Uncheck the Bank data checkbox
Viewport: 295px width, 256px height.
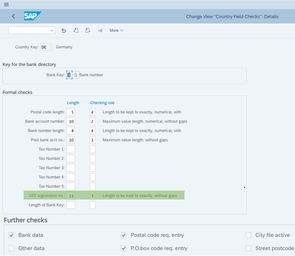point(11,235)
